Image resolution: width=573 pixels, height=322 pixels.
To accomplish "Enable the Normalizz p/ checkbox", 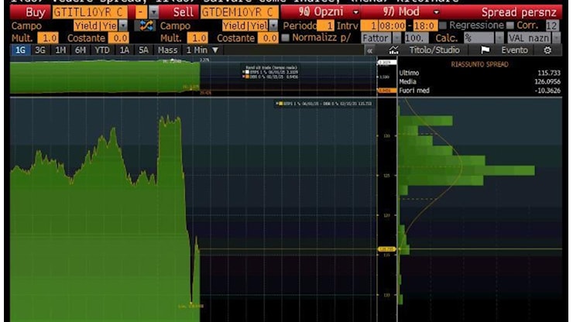I will tap(286, 37).
